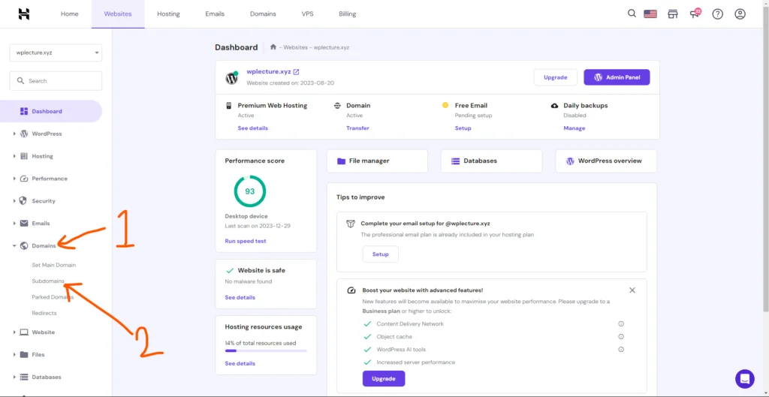Expand the Emails sidebar section
Image resolution: width=769 pixels, height=397 pixels.
(x=14, y=224)
